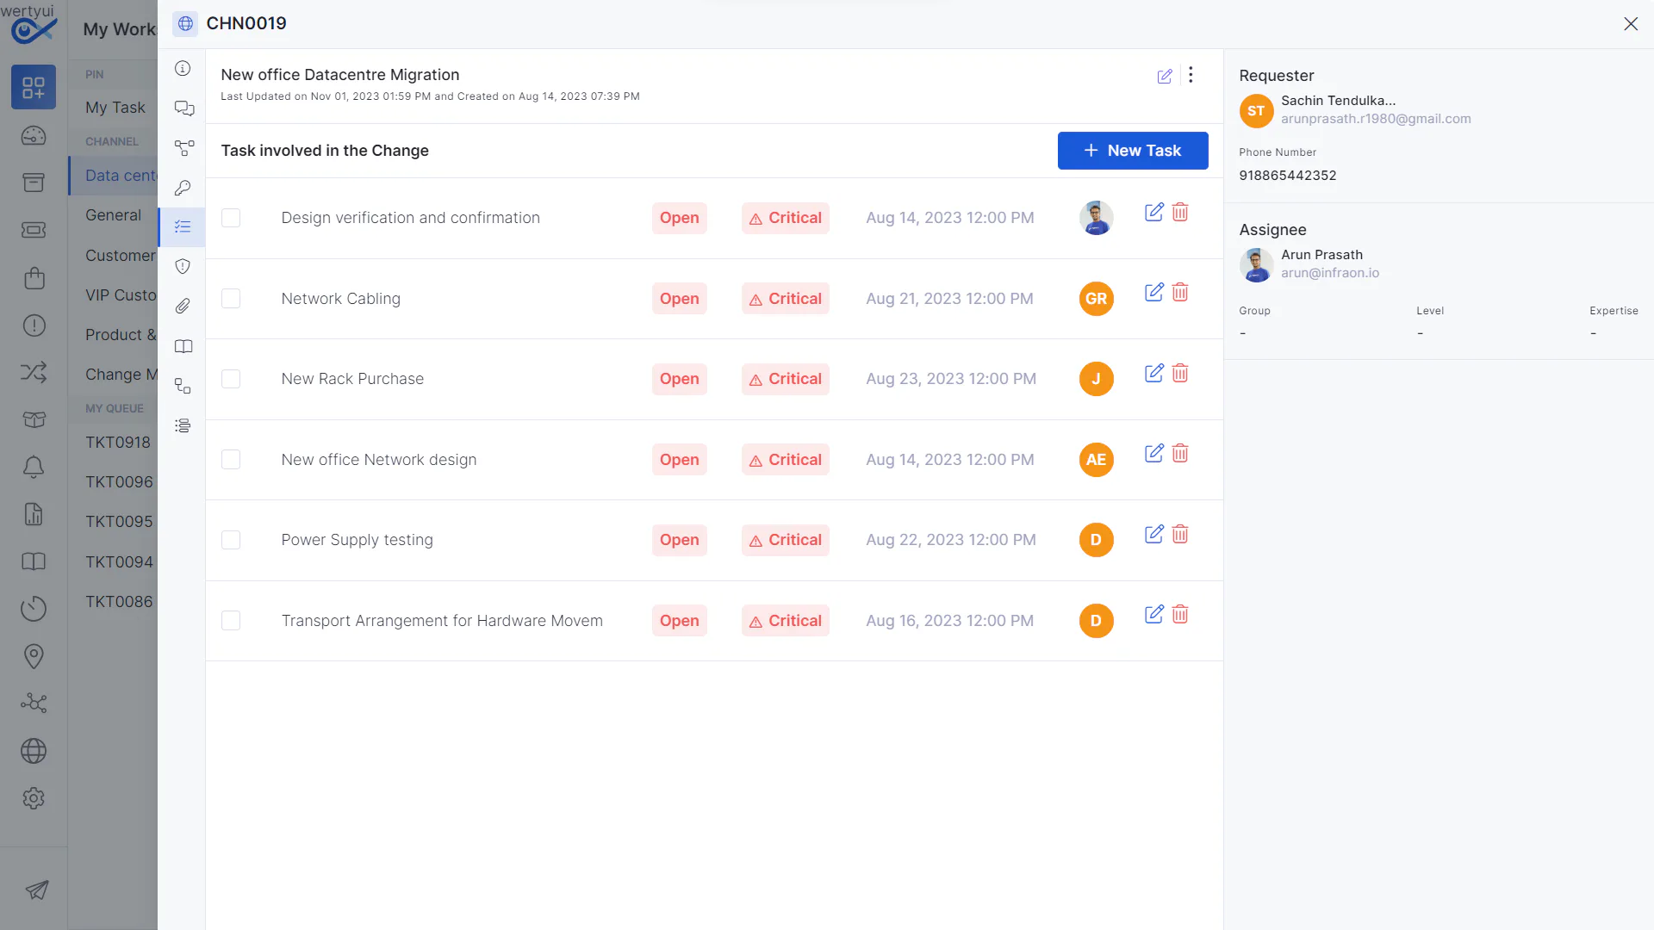Edit the New Rack Purchase task
Screen dimensions: 1654x930
(x=1154, y=373)
